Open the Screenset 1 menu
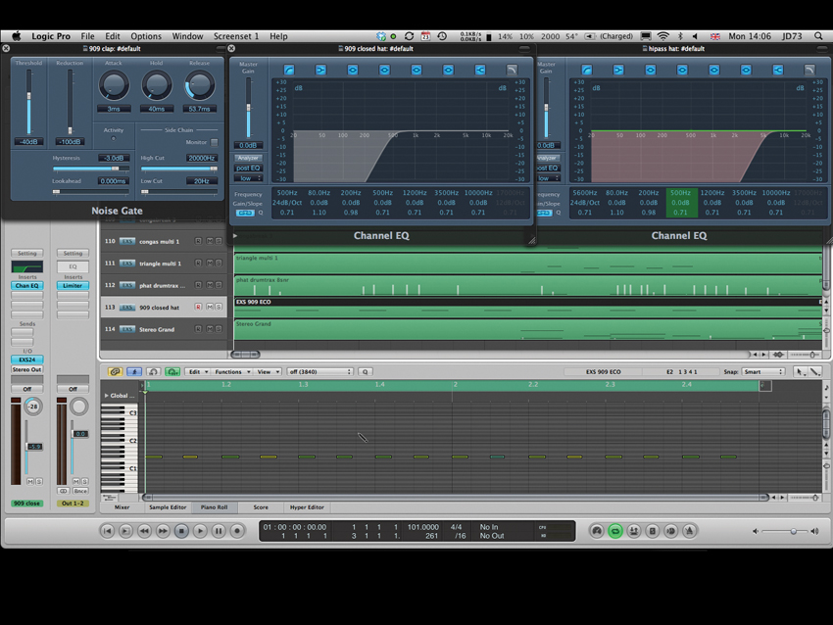833x625 pixels. coord(236,36)
